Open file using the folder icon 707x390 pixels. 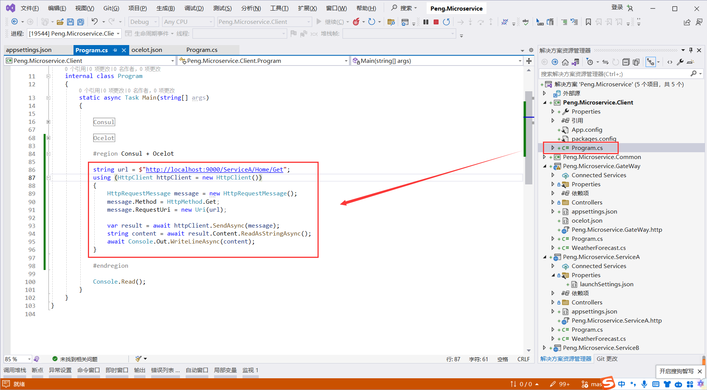[60, 22]
